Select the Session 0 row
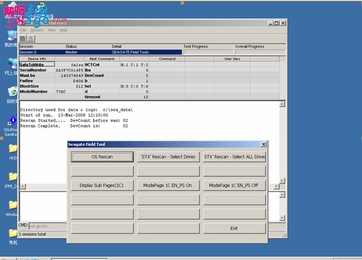The image size is (362, 260). [x=101, y=52]
